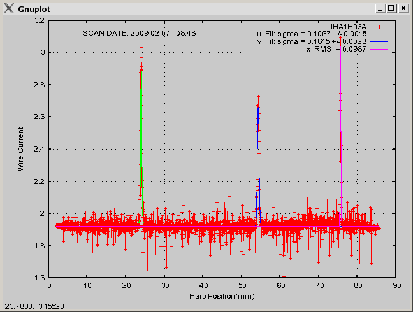Click the y-axis tick label 2.4
This screenshot has width=413, height=312.
(40, 149)
